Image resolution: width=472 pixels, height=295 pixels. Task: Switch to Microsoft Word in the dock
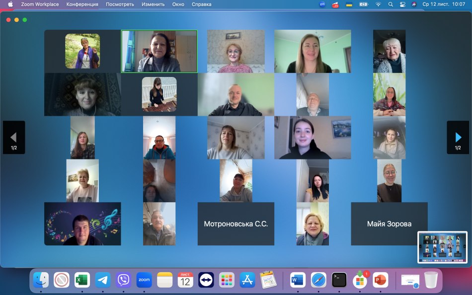click(x=298, y=280)
